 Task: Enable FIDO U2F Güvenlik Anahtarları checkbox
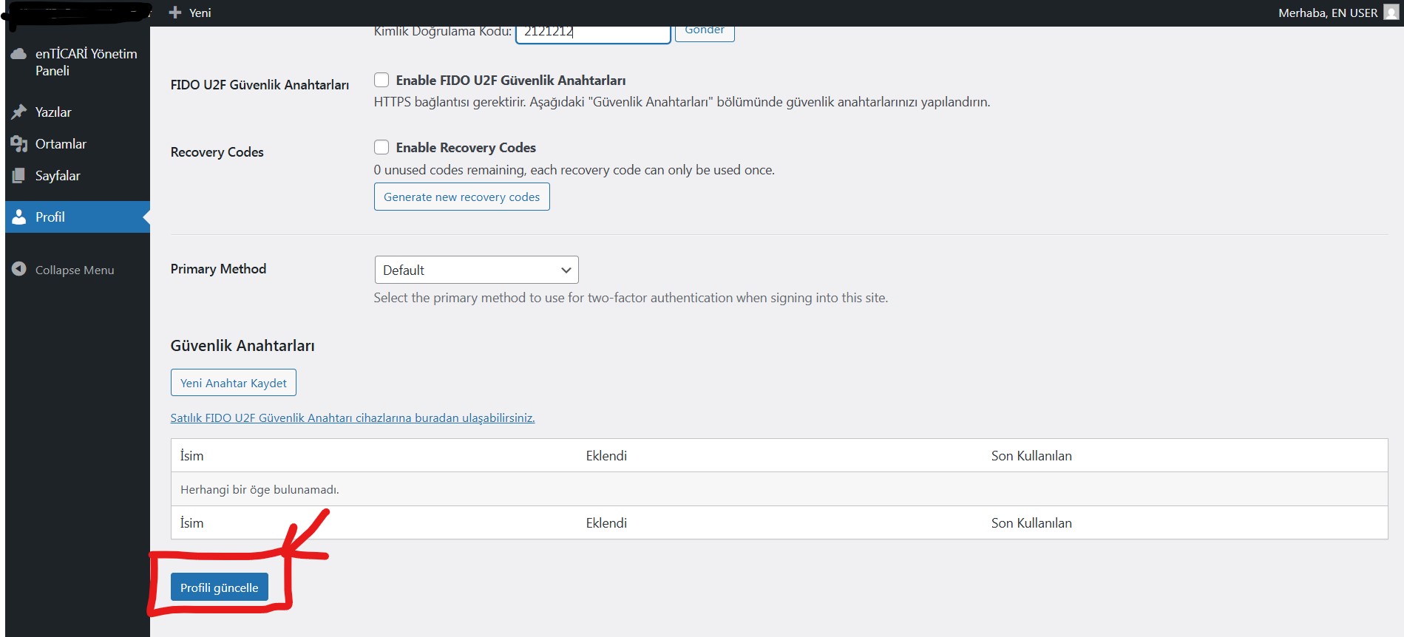pyautogui.click(x=381, y=80)
